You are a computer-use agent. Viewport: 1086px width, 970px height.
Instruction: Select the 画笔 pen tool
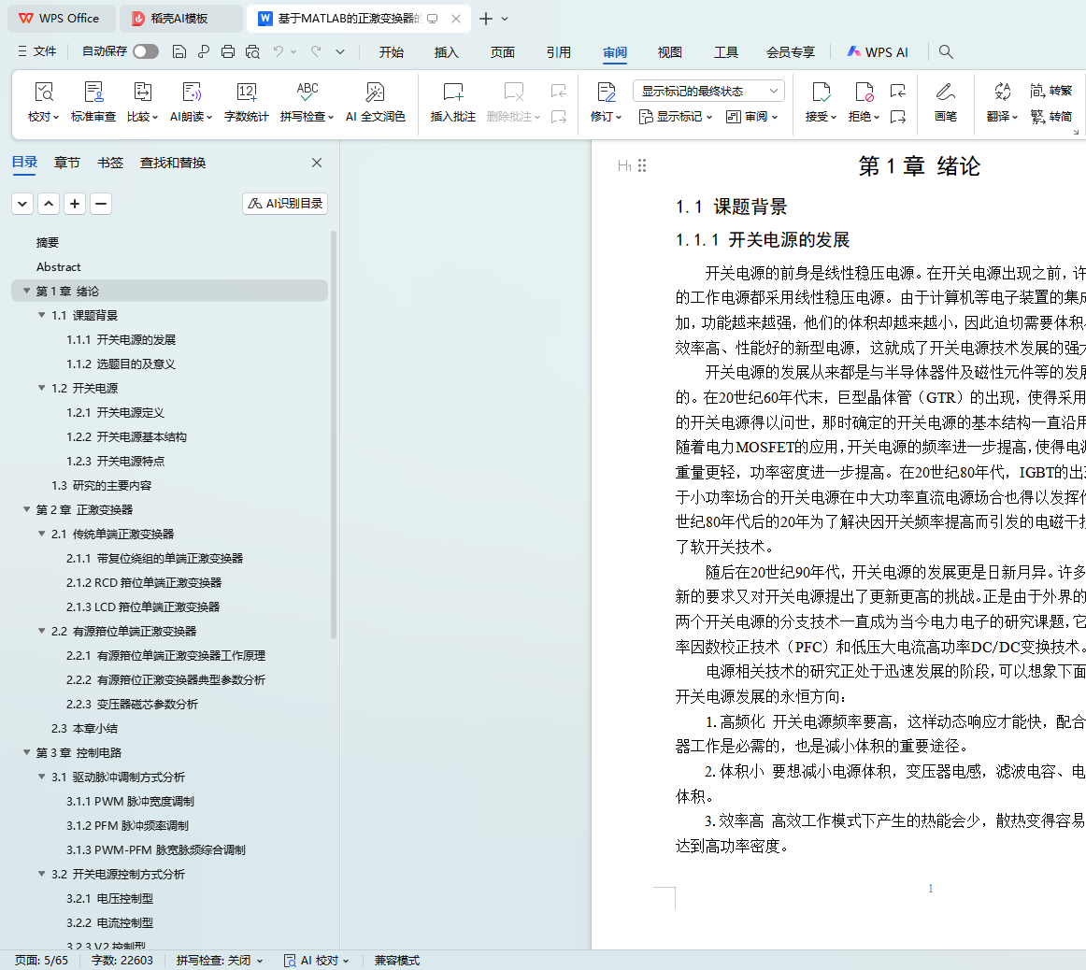tap(945, 102)
